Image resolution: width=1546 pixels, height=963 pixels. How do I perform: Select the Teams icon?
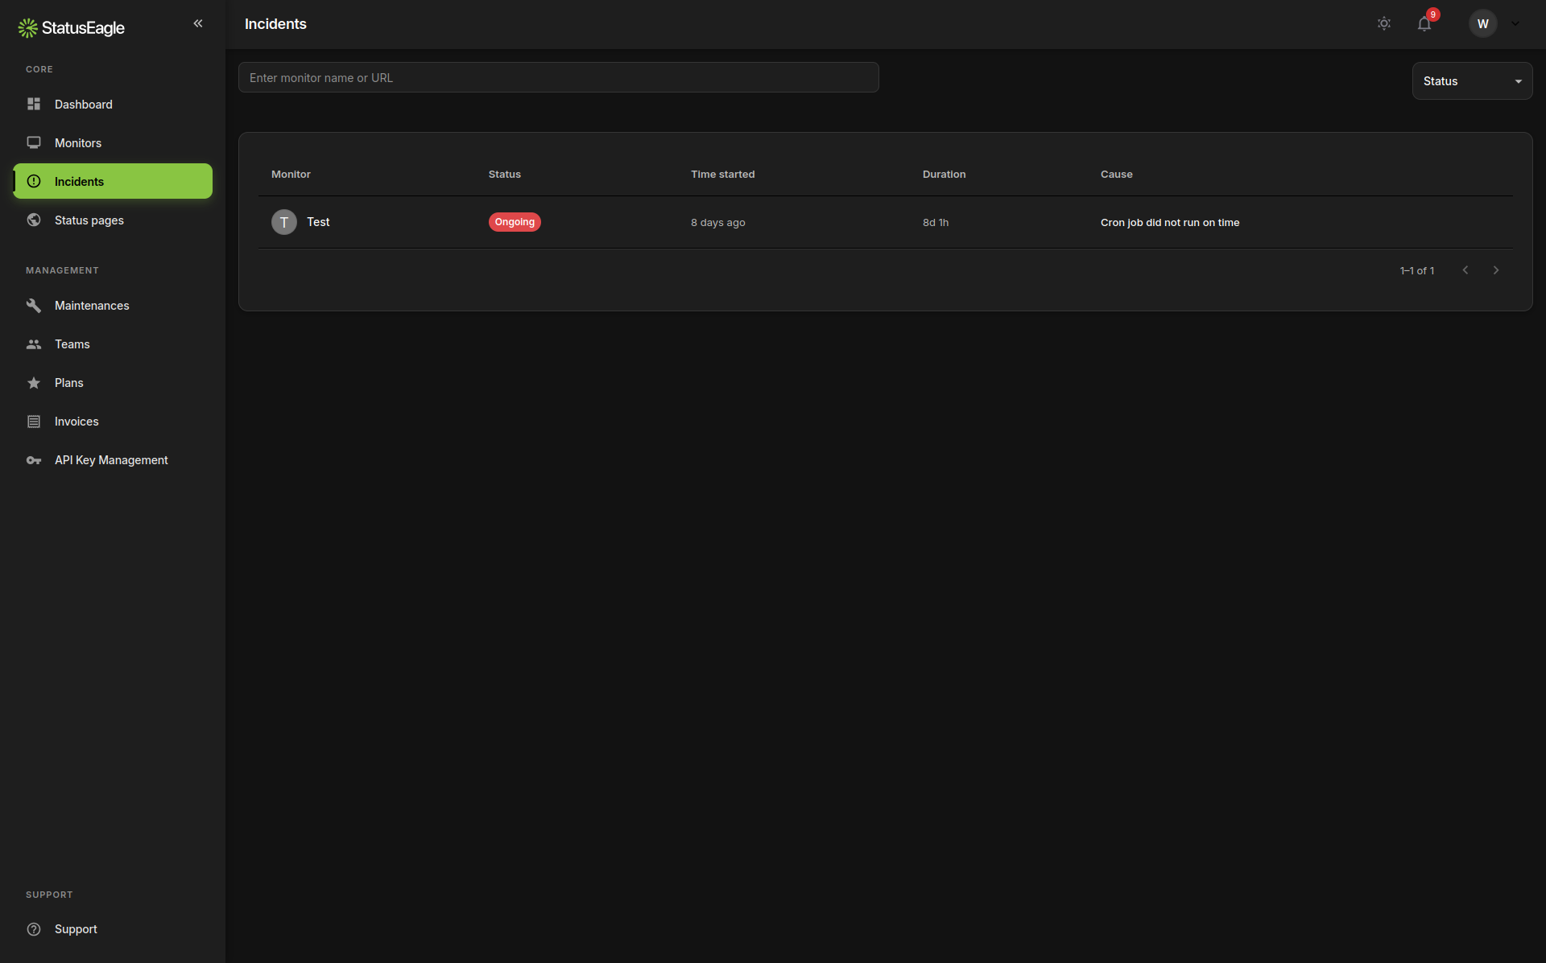[x=34, y=344]
